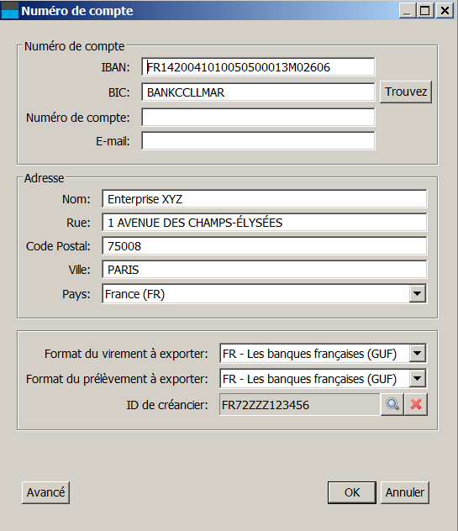Focus the IBAN input field
The width and height of the screenshot is (458, 531).
click(x=258, y=67)
